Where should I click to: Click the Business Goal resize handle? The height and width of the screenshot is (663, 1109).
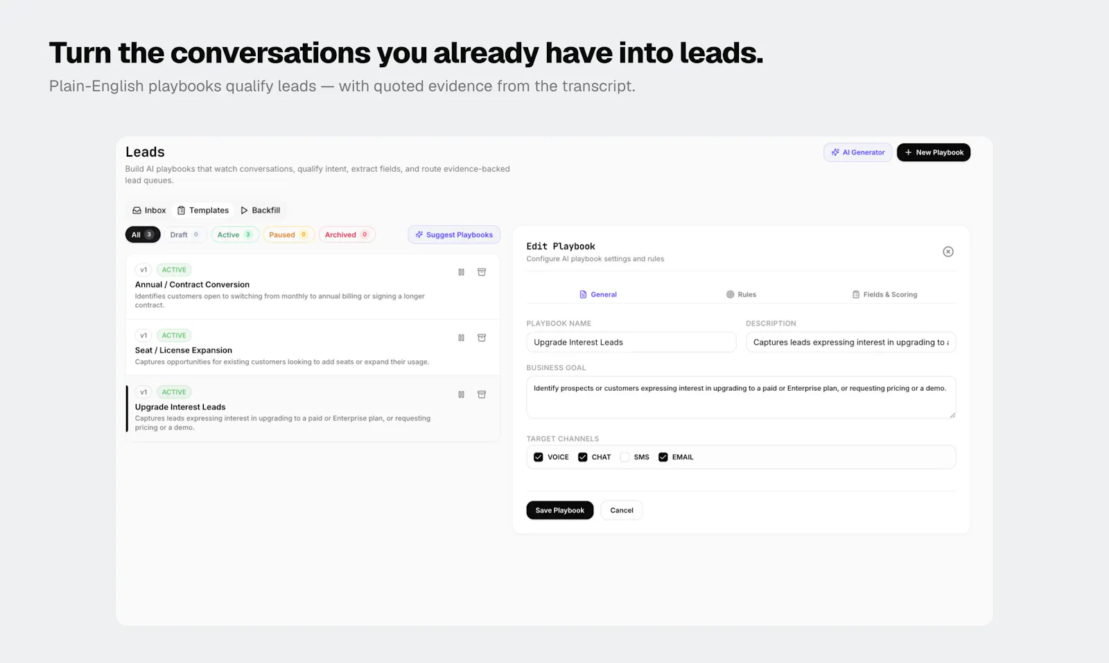tap(952, 415)
